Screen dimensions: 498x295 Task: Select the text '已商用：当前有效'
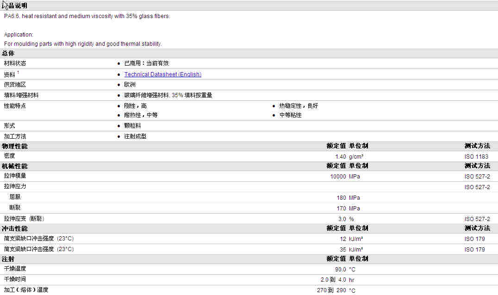click(x=146, y=63)
